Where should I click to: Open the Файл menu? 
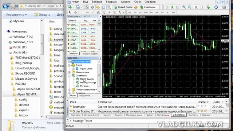[76, 2]
